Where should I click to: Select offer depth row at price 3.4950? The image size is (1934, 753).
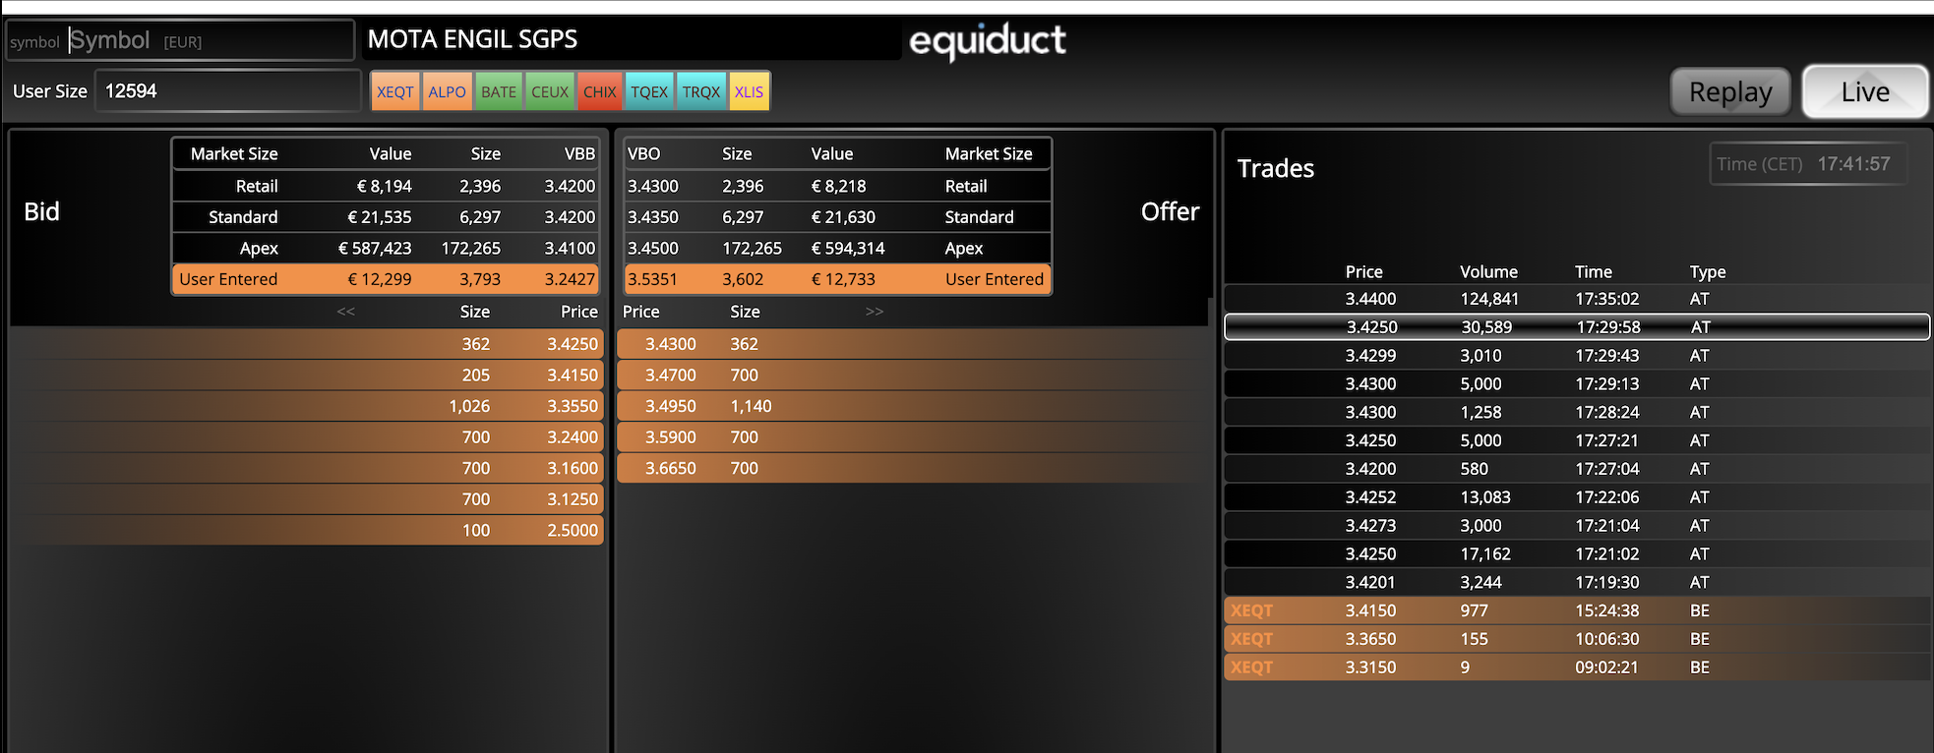[912, 406]
